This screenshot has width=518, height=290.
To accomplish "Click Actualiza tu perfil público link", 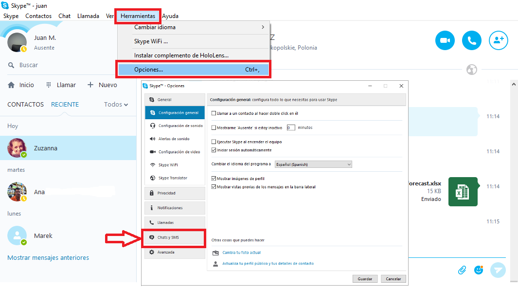I will (x=268, y=264).
